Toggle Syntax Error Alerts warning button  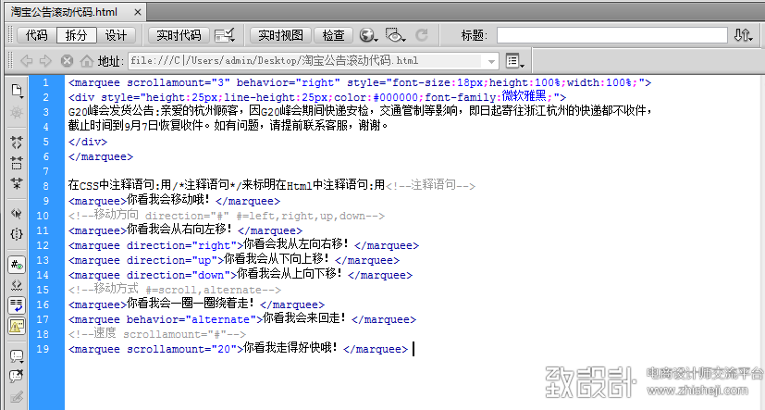tap(17, 326)
